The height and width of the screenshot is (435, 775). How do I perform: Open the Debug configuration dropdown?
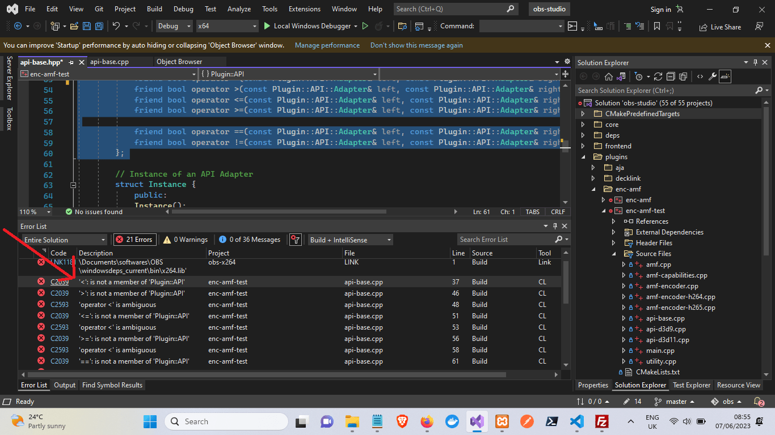point(174,26)
